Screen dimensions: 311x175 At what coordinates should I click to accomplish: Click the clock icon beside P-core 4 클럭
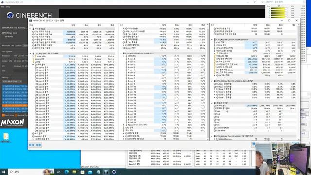click(x=35, y=78)
